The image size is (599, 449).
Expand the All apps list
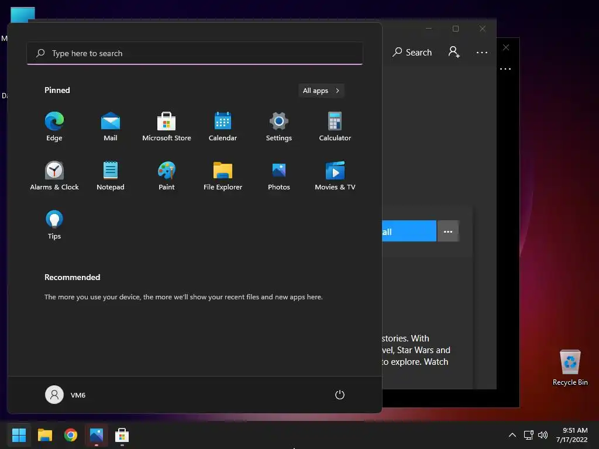(x=321, y=91)
